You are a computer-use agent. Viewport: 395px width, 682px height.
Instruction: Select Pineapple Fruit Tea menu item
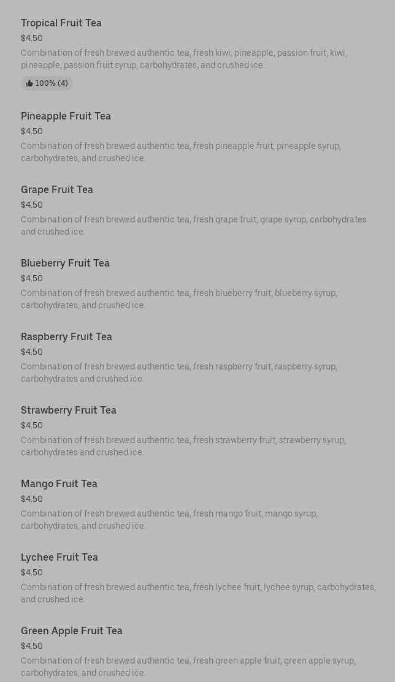pyautogui.click(x=66, y=116)
